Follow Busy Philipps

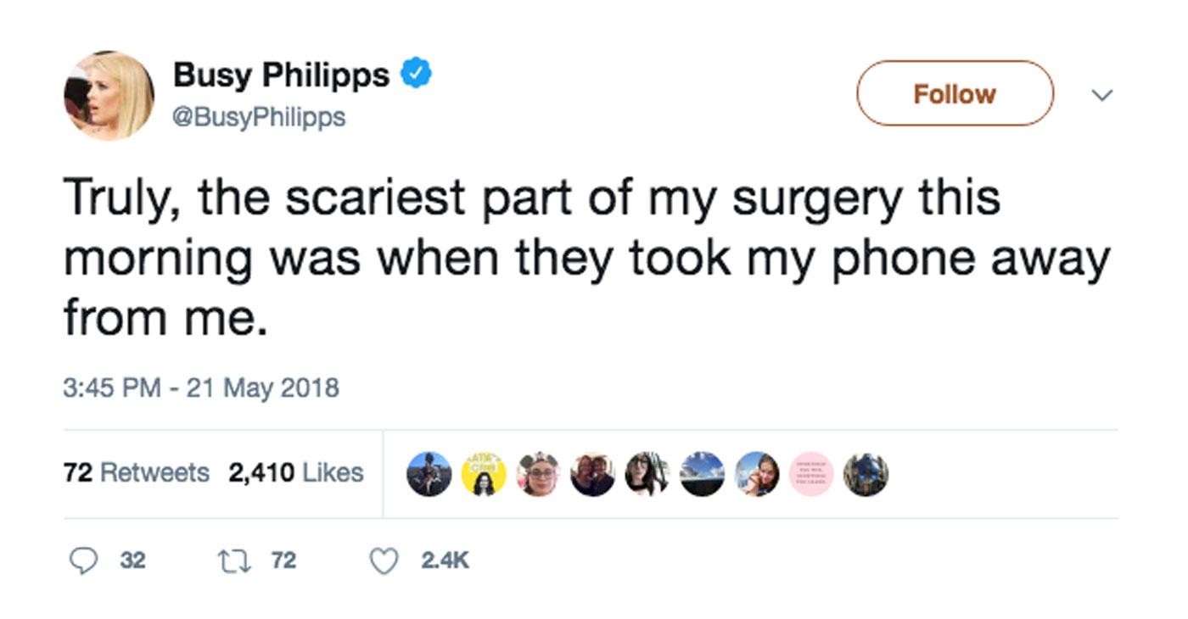pyautogui.click(x=955, y=93)
